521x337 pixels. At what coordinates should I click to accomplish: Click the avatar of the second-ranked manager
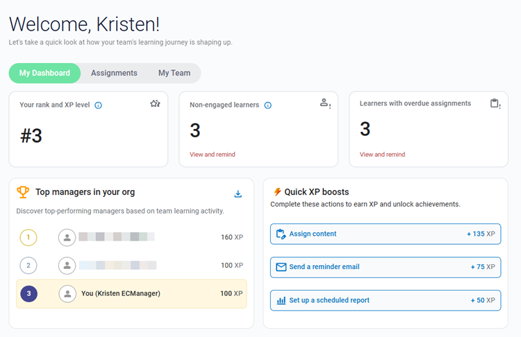[67, 265]
